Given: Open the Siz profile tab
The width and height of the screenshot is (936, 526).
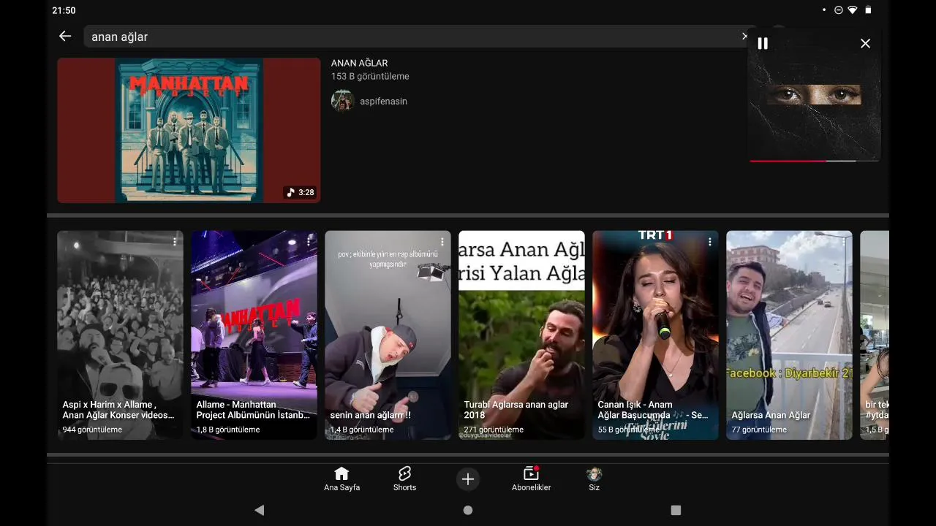Looking at the screenshot, I should [594, 479].
